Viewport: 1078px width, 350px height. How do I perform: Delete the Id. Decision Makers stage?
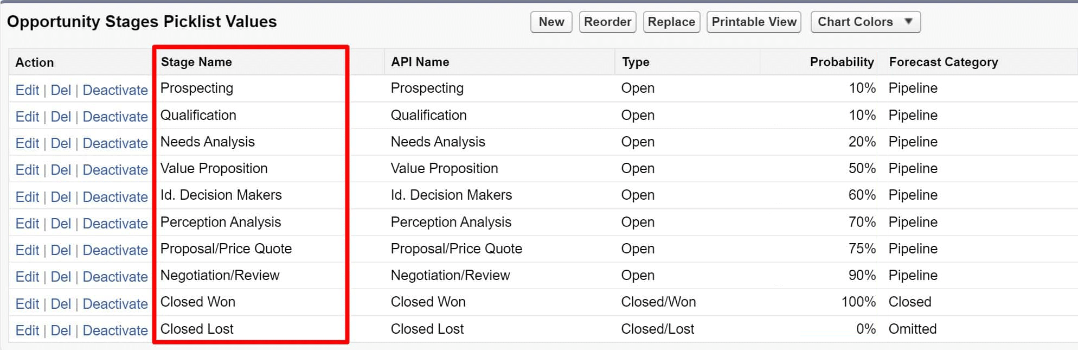[61, 197]
